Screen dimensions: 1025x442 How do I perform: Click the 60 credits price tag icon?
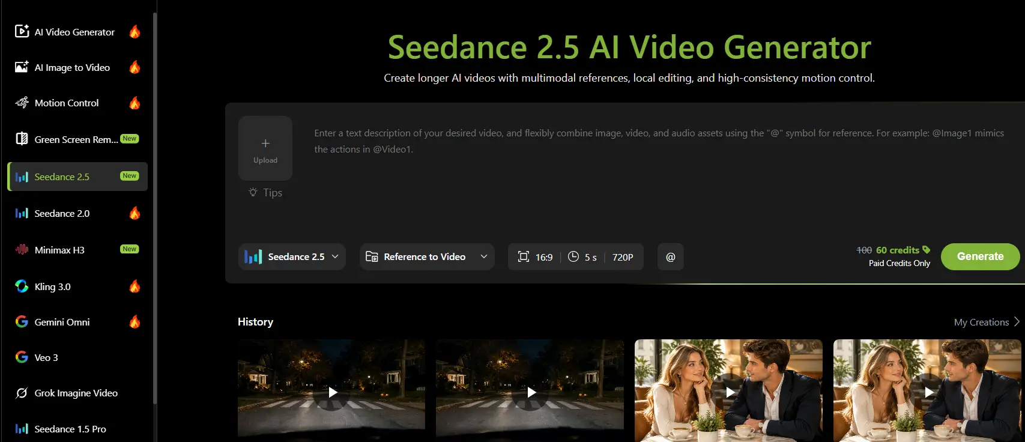[926, 250]
